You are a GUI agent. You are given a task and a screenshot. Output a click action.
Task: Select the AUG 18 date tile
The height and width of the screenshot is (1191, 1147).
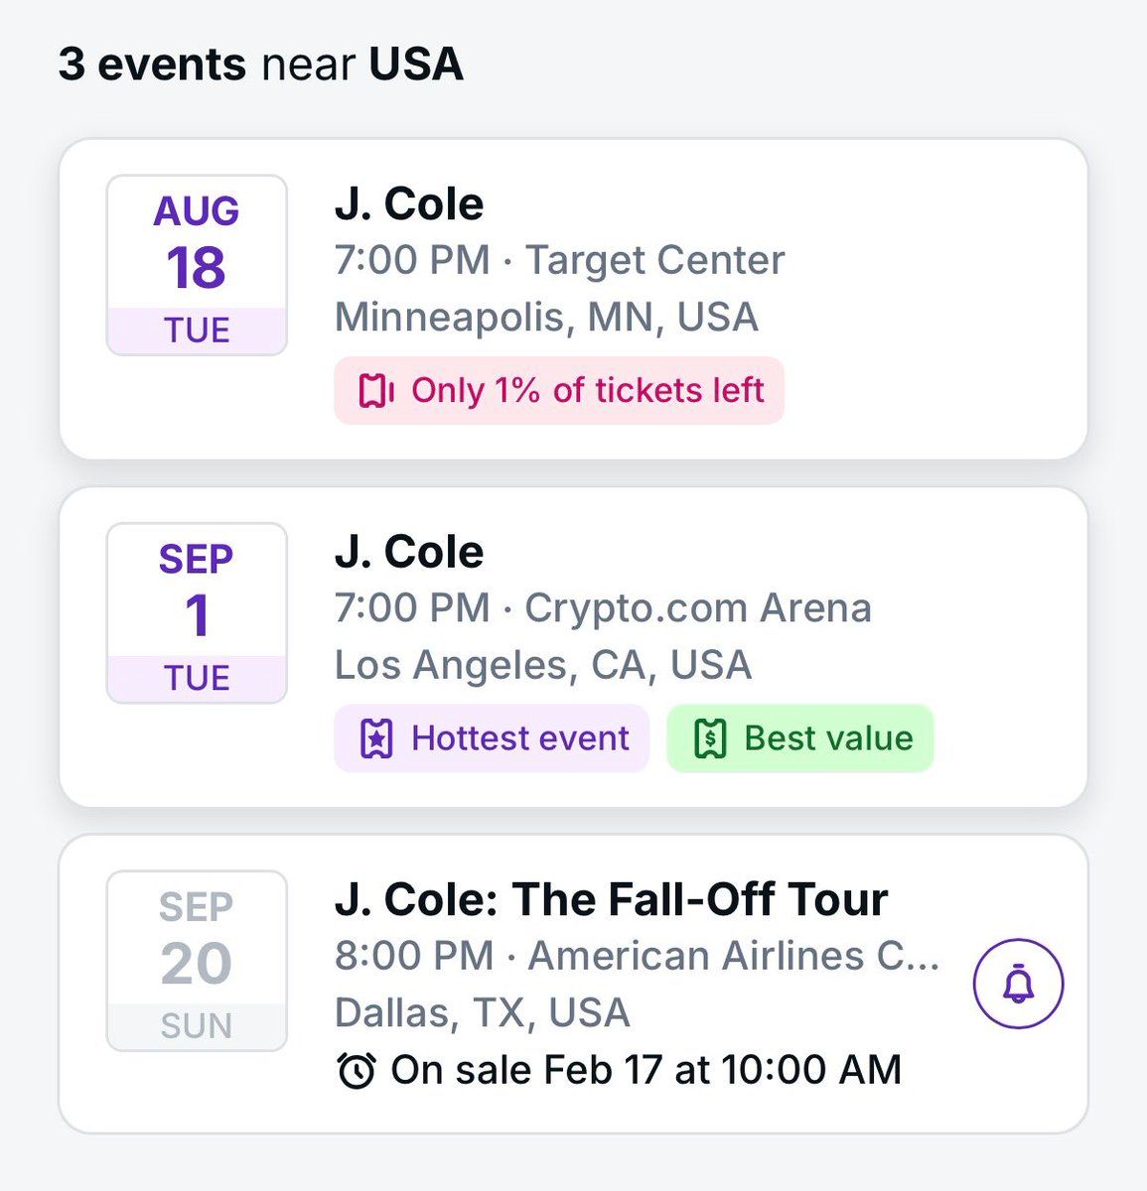click(x=197, y=265)
